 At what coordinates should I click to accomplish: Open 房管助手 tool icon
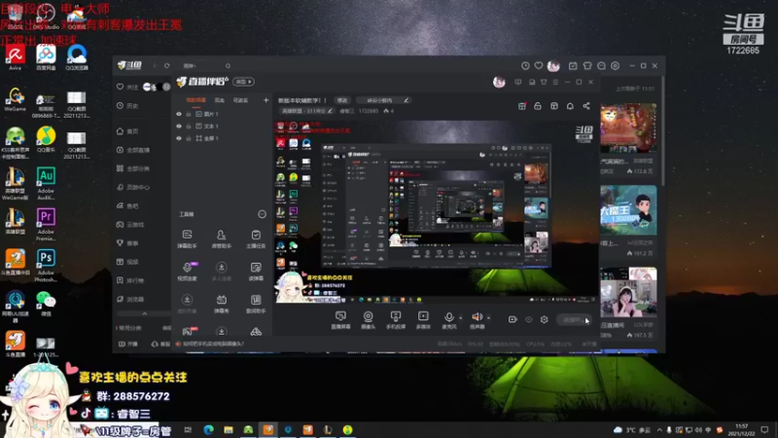tap(222, 238)
